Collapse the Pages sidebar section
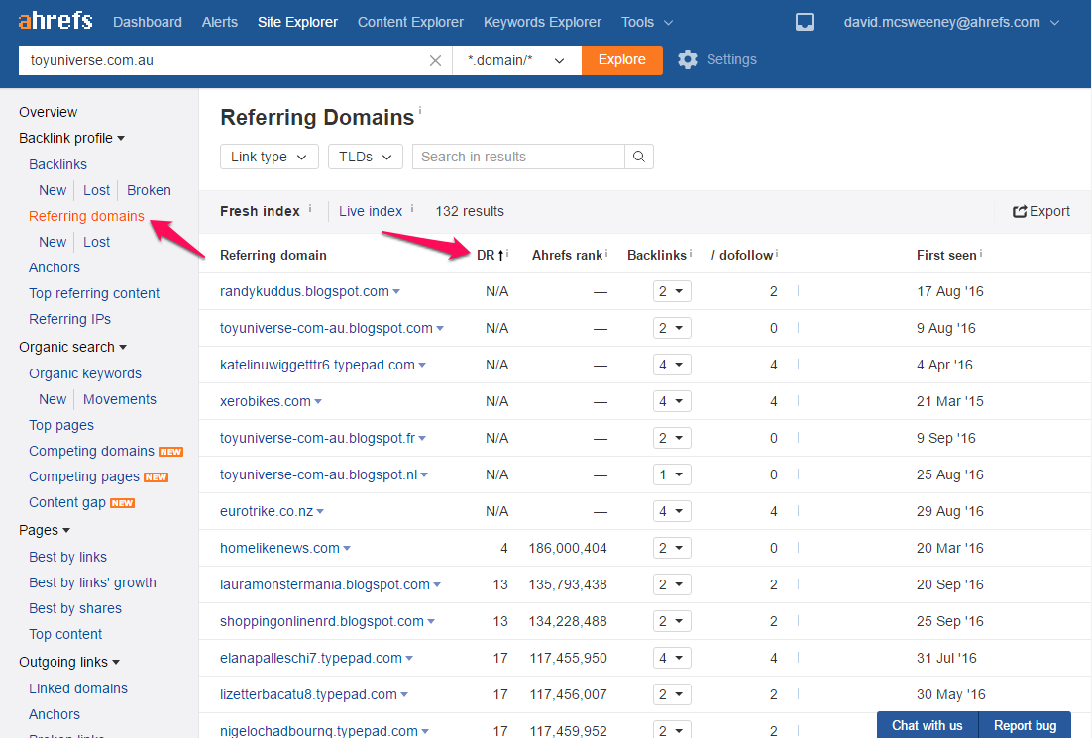The width and height of the screenshot is (1092, 738). coord(45,530)
